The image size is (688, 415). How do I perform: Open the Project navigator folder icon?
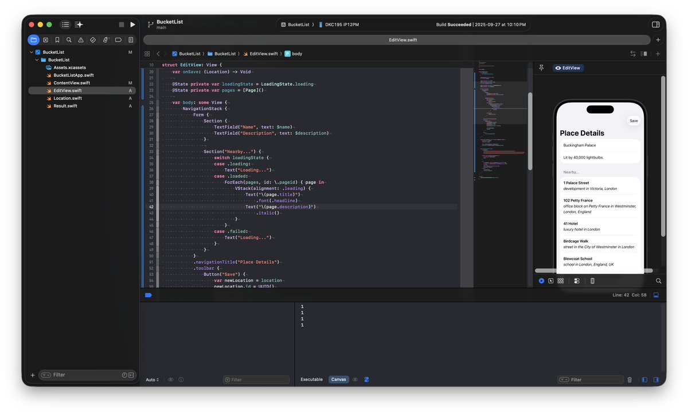34,40
